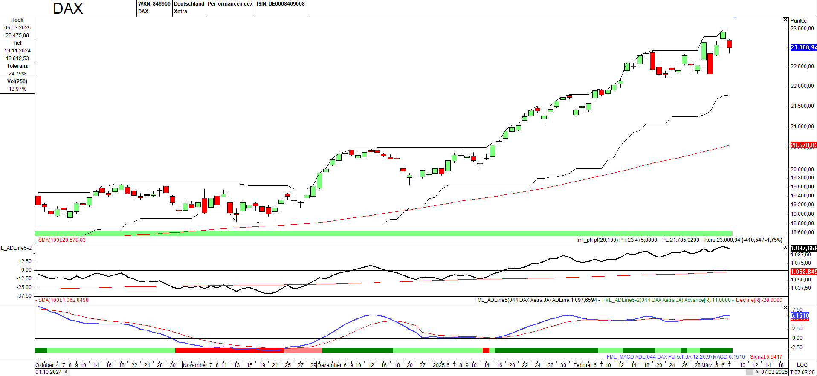The height and width of the screenshot is (376, 817).
Task: Click the left scroll arrow beside 01.10.2024
Action: pyautogui.click(x=65, y=372)
